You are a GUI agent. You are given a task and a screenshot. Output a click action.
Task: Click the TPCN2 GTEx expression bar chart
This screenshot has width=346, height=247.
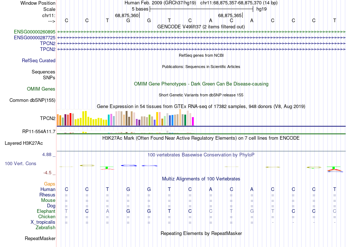(x=125, y=118)
